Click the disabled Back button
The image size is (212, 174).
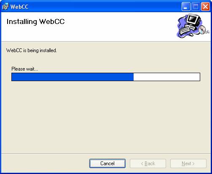(148, 163)
